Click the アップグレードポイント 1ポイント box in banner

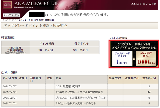pos(122,58)
